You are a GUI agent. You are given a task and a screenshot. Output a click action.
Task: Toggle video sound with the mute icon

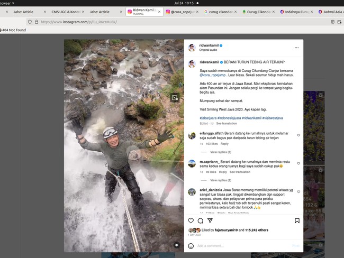(176, 245)
